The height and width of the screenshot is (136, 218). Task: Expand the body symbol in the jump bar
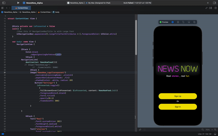56,12
